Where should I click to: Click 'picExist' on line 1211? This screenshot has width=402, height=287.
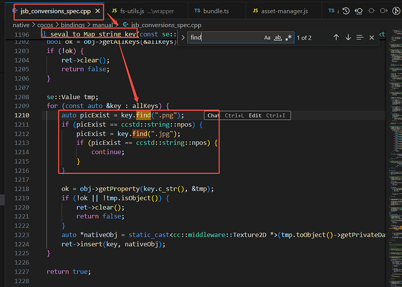click(91, 124)
